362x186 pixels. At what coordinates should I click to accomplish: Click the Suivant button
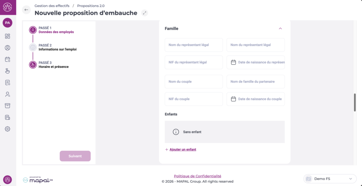pos(75,156)
